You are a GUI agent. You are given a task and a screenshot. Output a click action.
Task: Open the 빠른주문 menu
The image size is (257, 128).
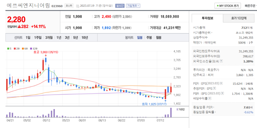tap(251, 6)
